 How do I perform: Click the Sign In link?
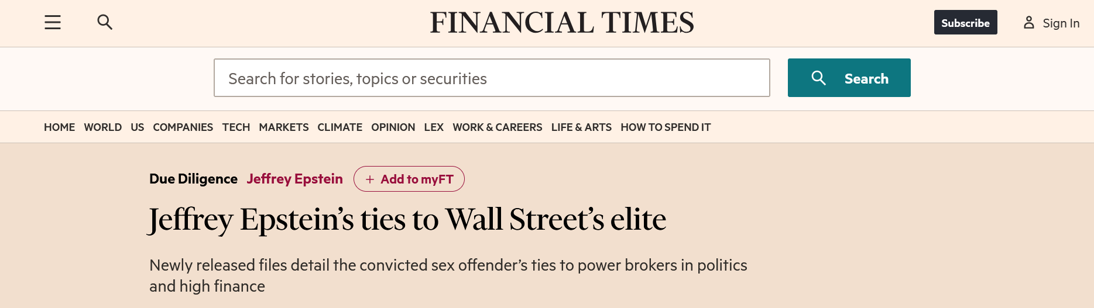pos(1061,23)
